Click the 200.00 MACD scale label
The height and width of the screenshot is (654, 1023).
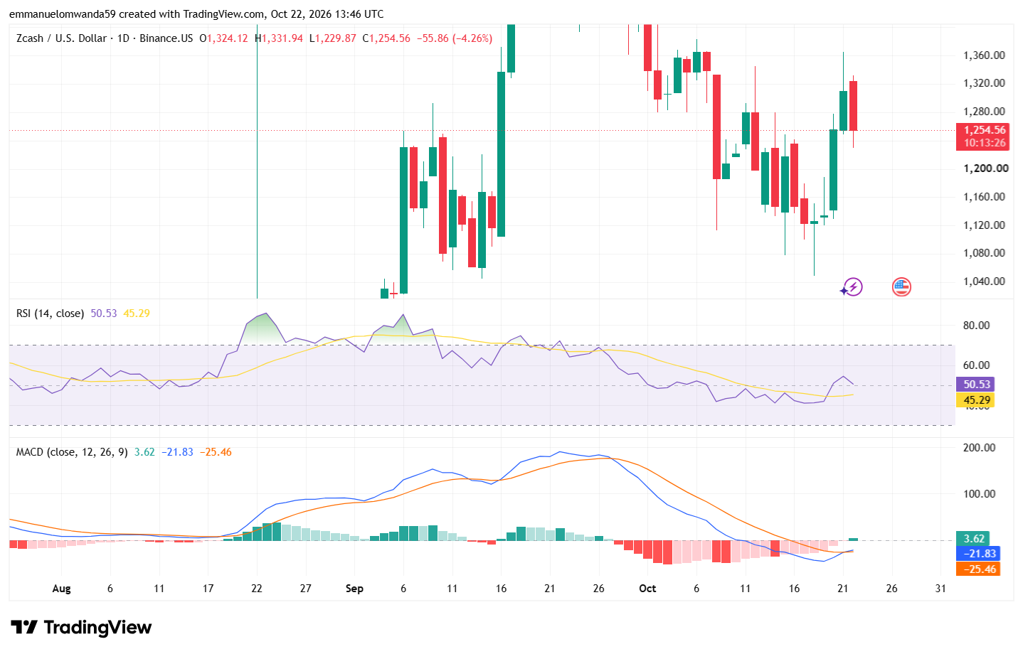[x=980, y=448]
